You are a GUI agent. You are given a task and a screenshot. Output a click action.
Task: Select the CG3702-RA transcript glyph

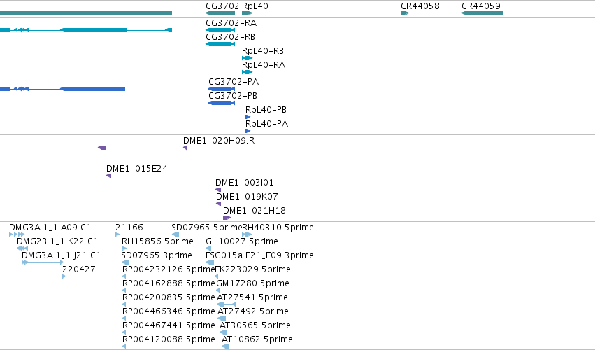tap(220, 30)
